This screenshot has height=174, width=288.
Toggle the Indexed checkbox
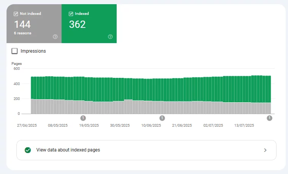point(71,14)
